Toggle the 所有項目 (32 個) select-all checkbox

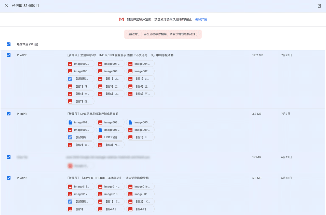tap(9, 44)
